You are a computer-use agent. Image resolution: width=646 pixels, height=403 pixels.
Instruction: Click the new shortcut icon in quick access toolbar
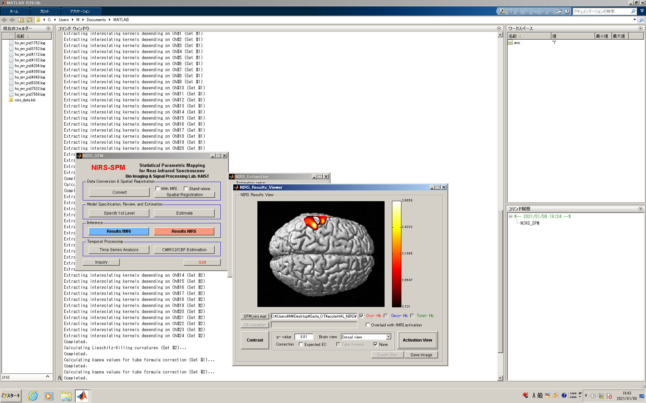pyautogui.click(x=502, y=11)
